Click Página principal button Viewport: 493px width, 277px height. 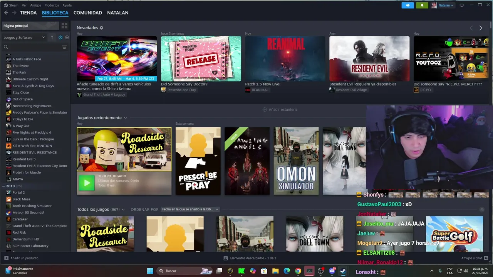30,26
